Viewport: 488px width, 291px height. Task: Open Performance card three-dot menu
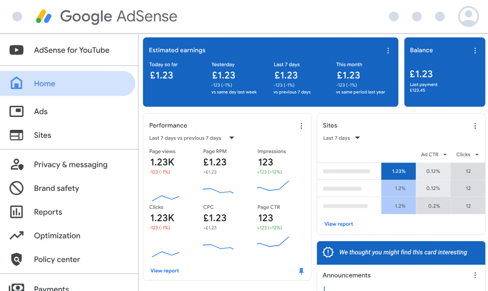click(301, 126)
